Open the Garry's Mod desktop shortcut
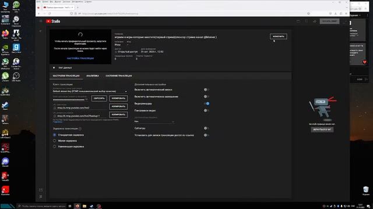 (16, 48)
